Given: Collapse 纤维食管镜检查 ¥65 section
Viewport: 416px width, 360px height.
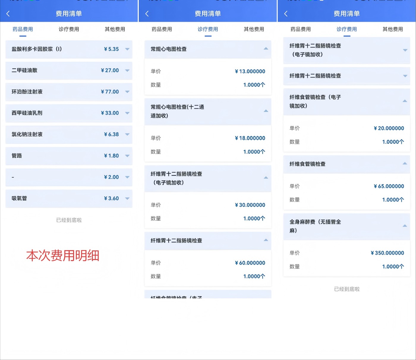Looking at the screenshot, I should [405, 164].
